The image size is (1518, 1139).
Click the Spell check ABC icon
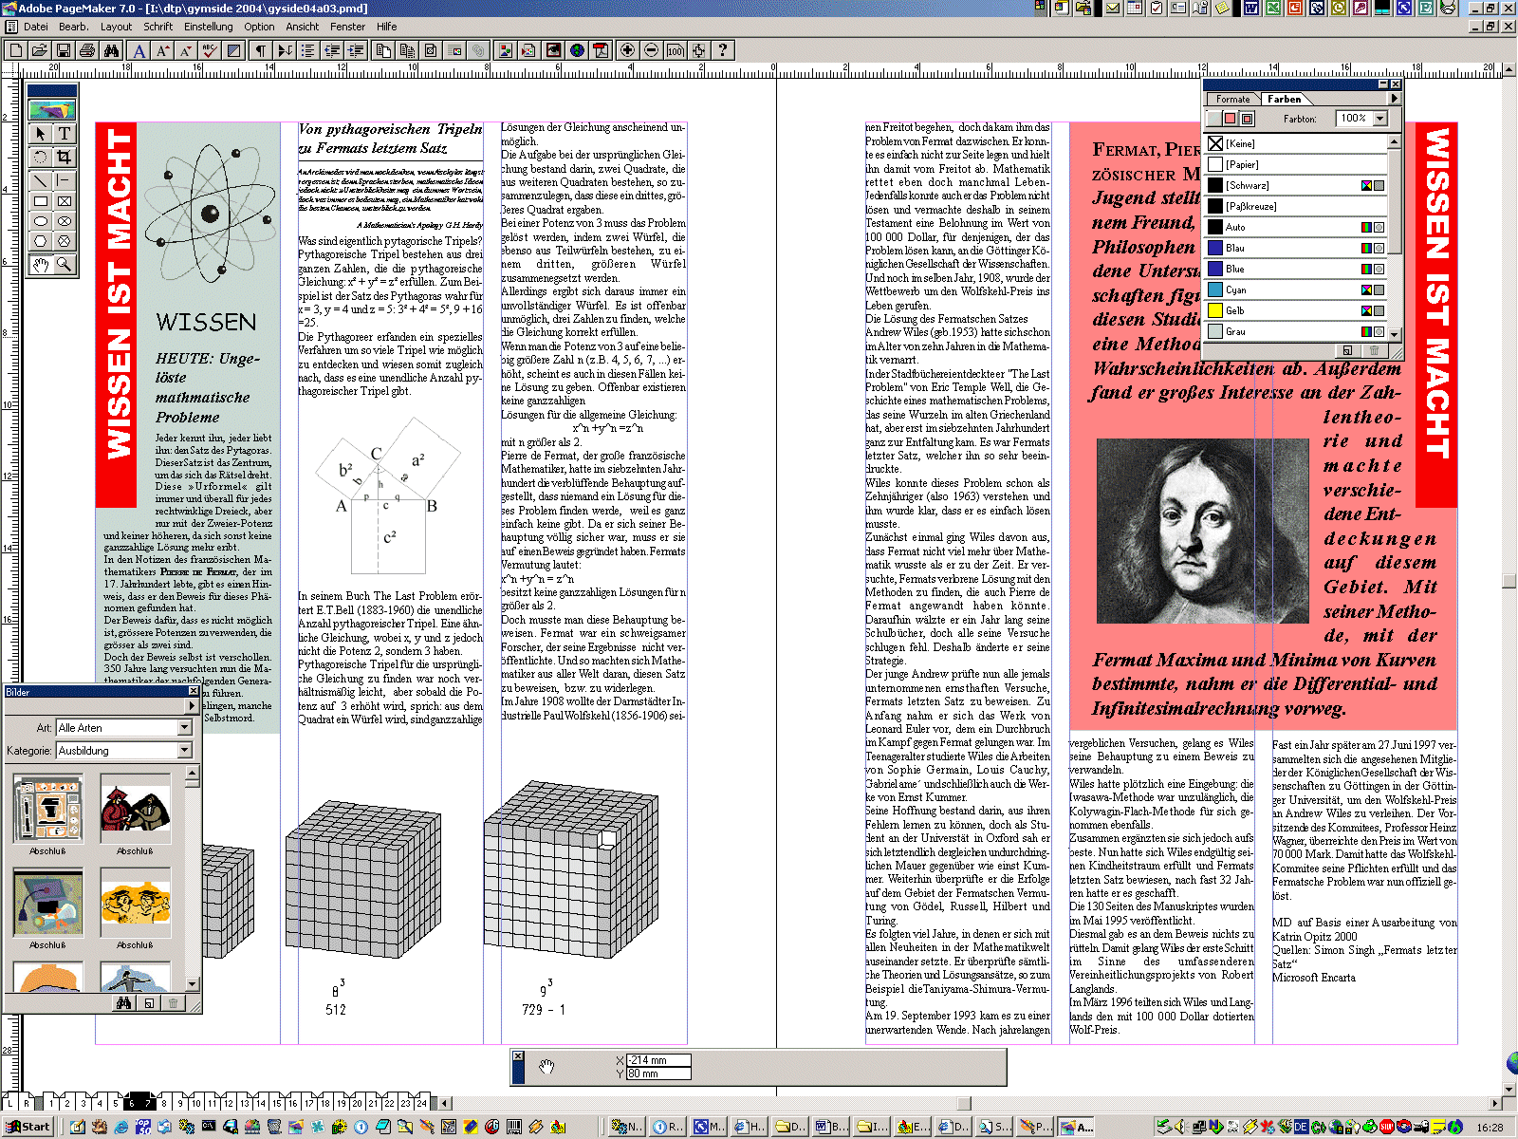point(210,50)
